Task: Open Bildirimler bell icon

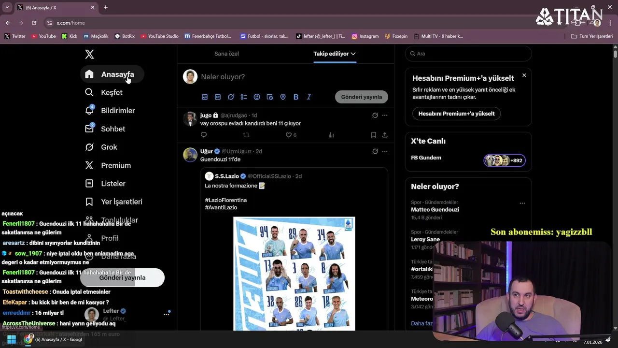Action: coord(89,110)
